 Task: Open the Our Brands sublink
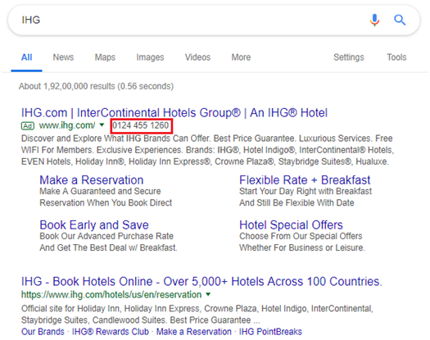click(x=43, y=332)
